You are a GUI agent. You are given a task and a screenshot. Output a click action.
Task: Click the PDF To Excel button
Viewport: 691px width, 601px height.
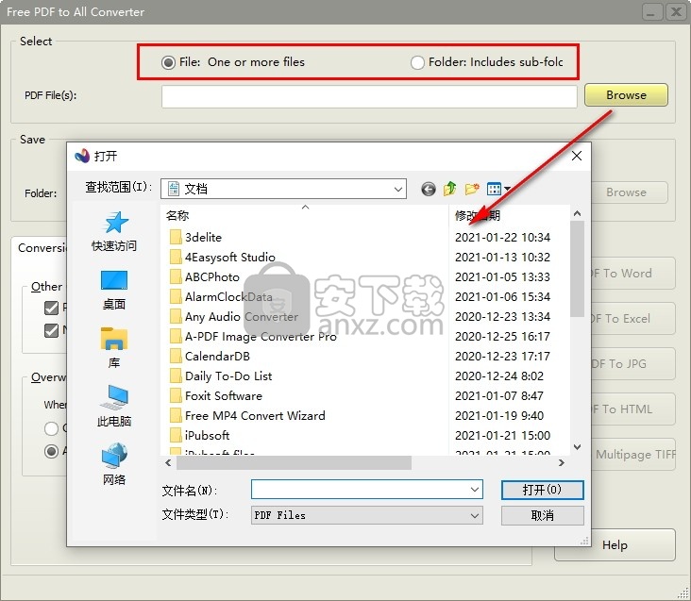632,319
